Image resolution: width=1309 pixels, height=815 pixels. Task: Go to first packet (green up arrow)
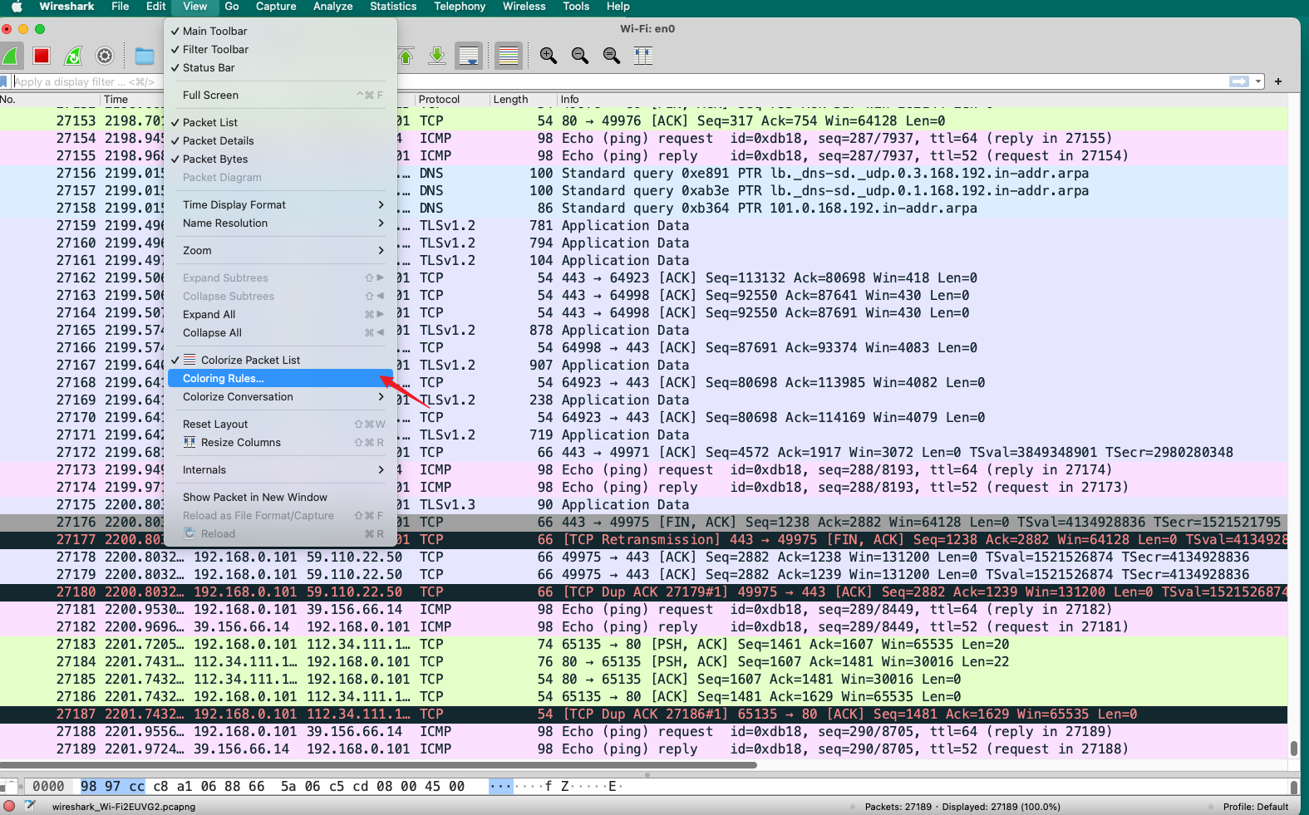click(406, 56)
